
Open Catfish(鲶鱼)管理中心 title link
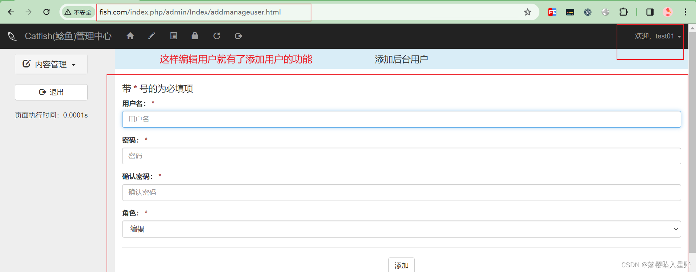[68, 36]
